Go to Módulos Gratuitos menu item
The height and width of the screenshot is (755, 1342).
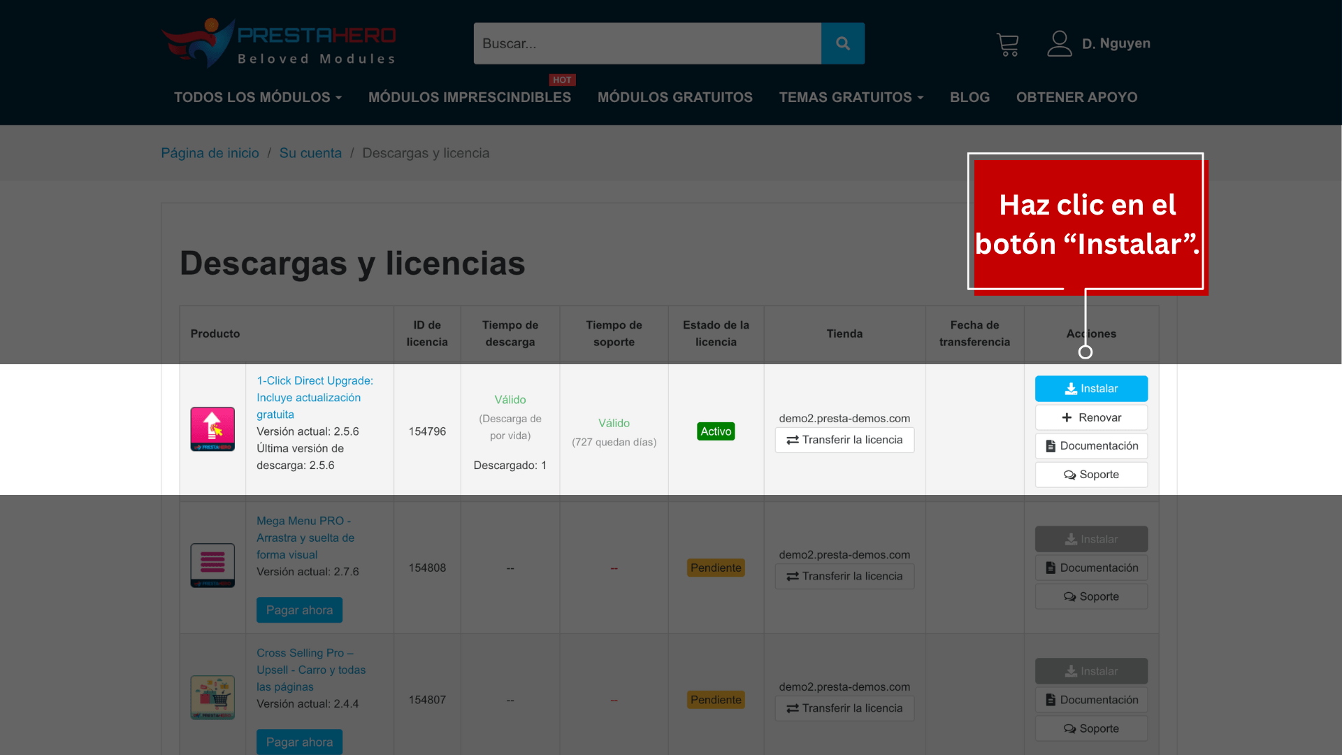(674, 97)
